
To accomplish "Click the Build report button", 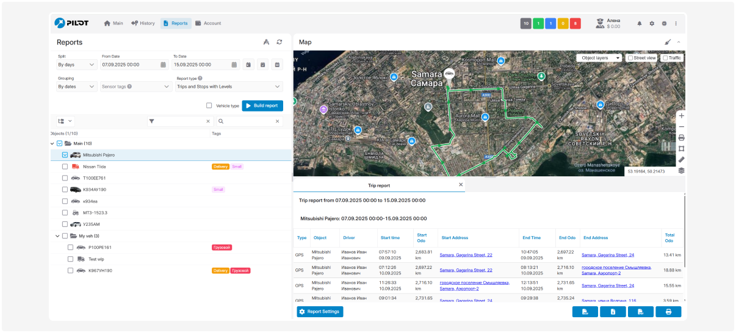I will tap(262, 106).
